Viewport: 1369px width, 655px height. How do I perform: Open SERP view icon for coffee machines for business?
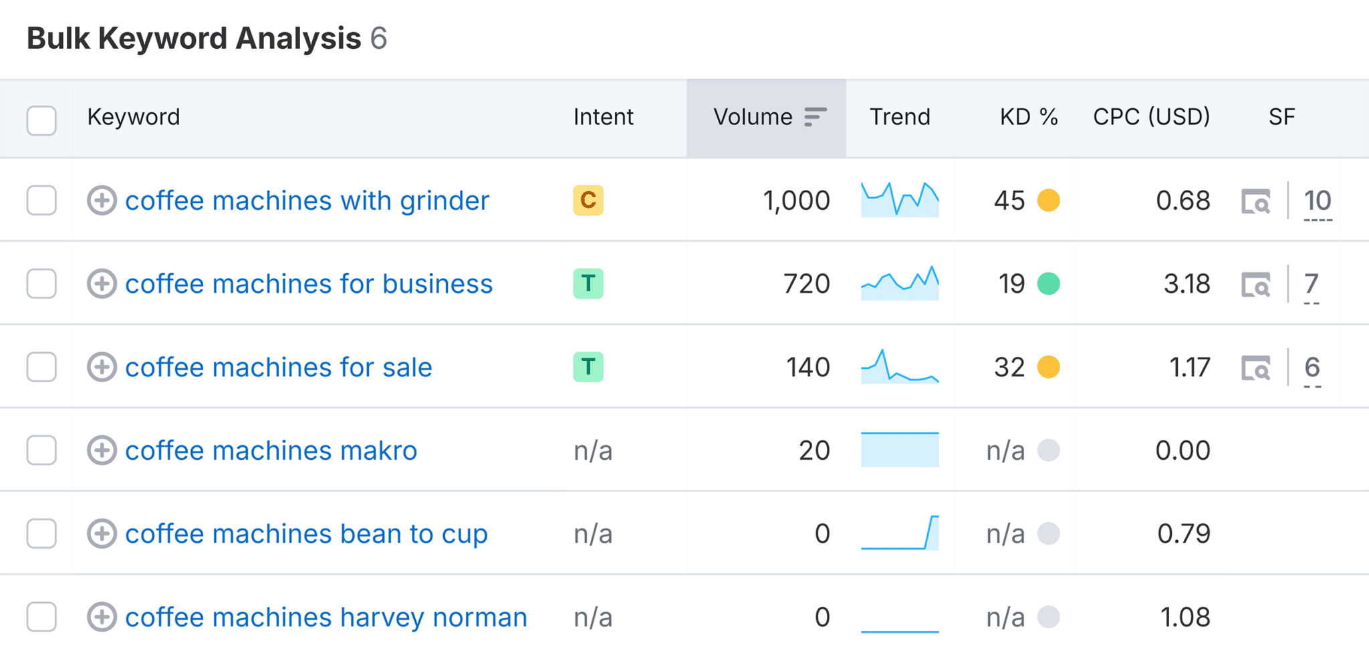(1256, 285)
